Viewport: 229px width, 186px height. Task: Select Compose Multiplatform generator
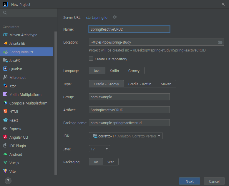pyautogui.click(x=26, y=103)
